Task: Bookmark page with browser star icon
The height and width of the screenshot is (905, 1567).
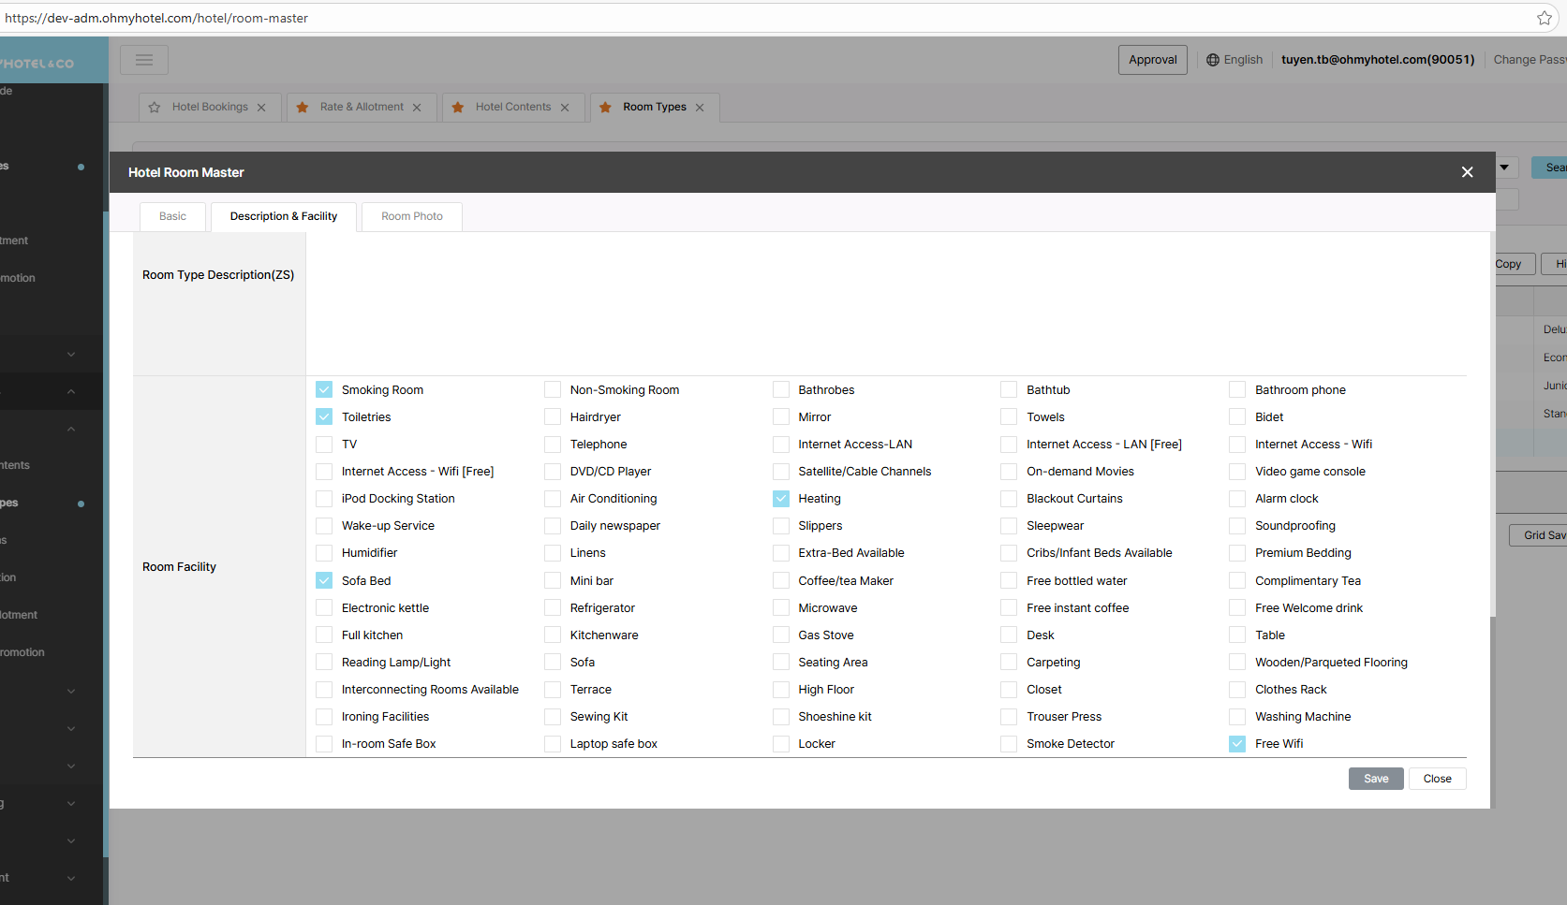Action: coord(1544,18)
